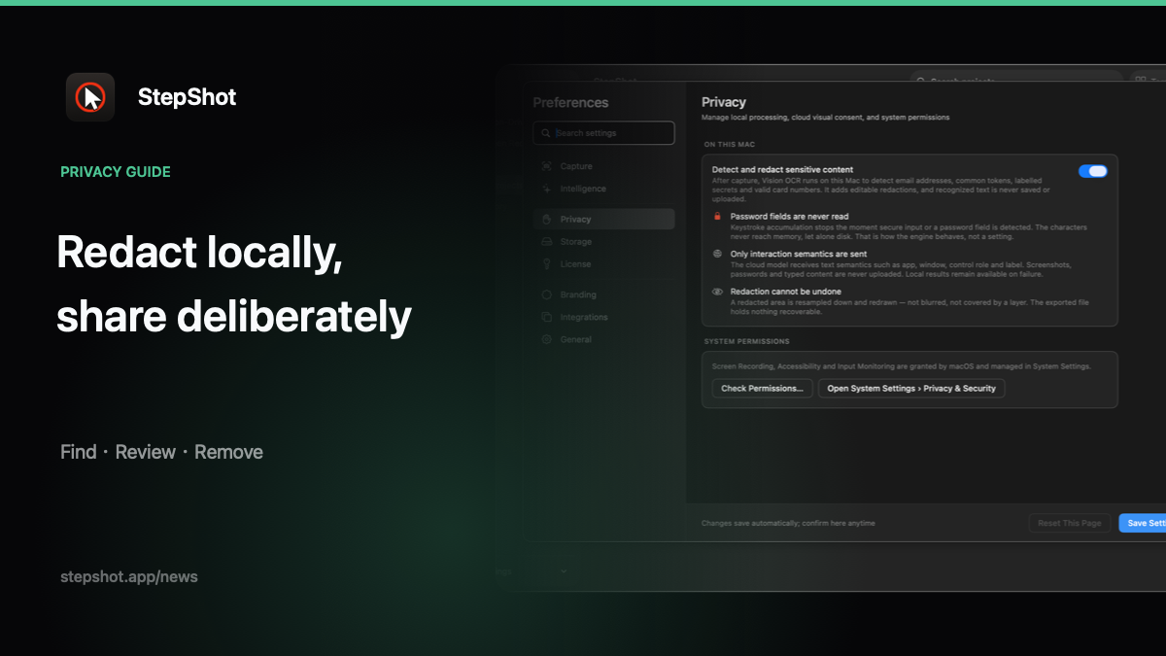Click the red lock icon beside Password fields

(717, 216)
